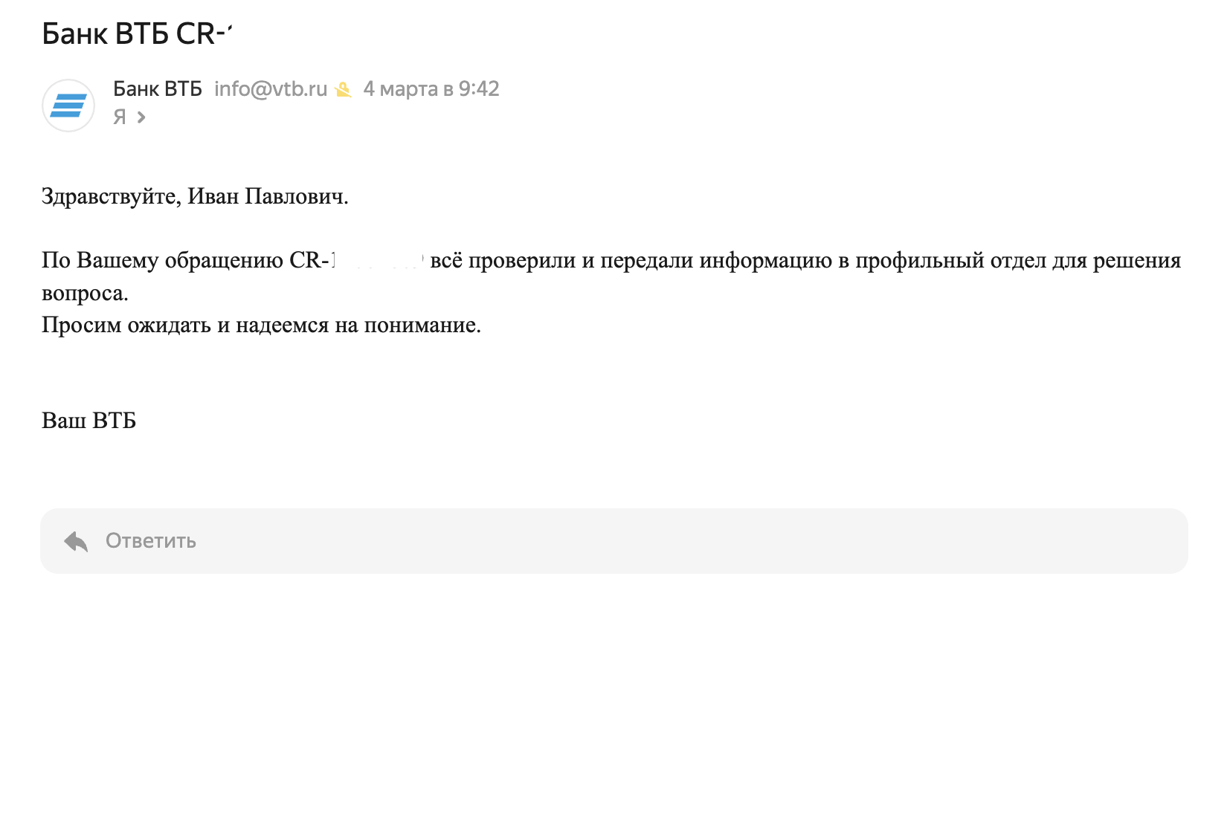The height and width of the screenshot is (819, 1230).
Task: Click the word "Здравствуйте" in greeting
Action: pyautogui.click(x=109, y=197)
